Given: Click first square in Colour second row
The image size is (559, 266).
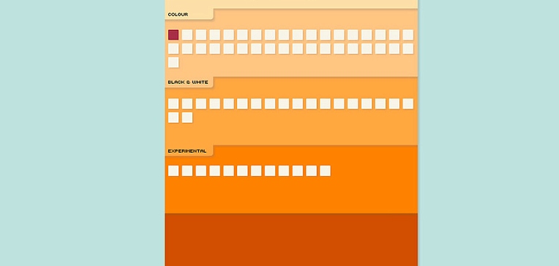Looking at the screenshot, I should click(x=173, y=48).
